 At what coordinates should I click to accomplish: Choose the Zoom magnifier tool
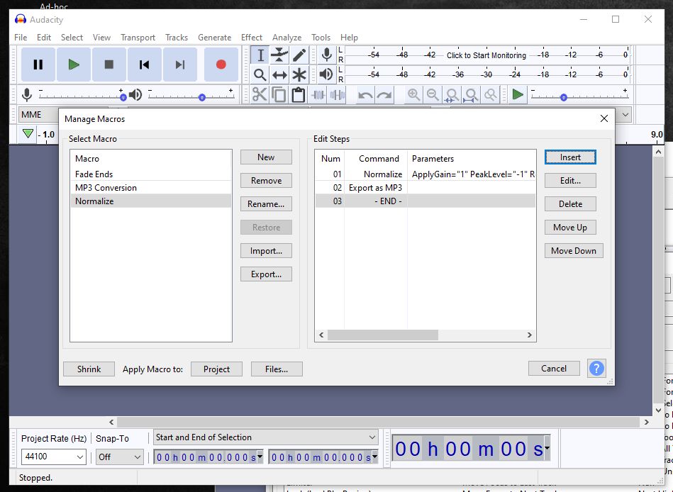[260, 75]
